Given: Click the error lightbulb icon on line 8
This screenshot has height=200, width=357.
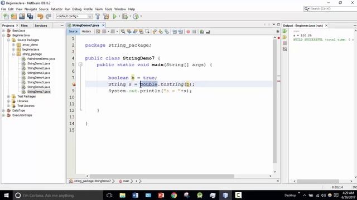Looking at the screenshot, I should [74, 84].
